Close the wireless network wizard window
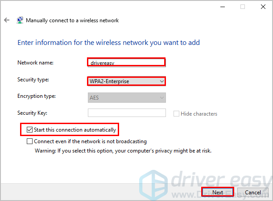273x201 pixels. point(262,7)
